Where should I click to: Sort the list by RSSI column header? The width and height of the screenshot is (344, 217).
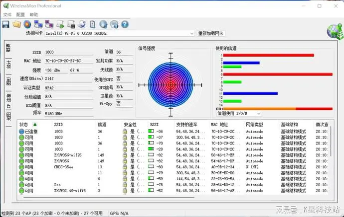tap(154, 124)
